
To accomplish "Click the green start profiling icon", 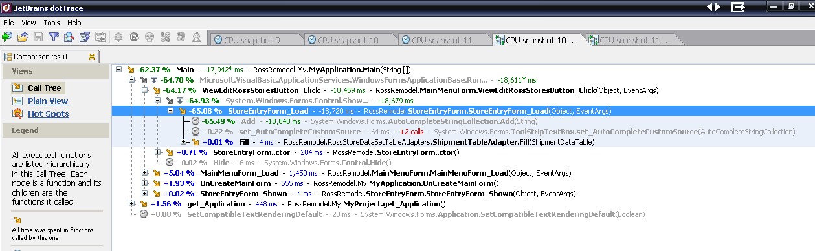I will [7, 37].
